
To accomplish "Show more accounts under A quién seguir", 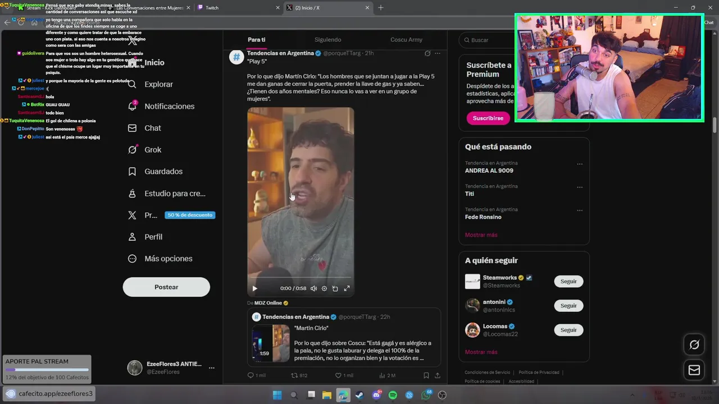I will 481,352.
